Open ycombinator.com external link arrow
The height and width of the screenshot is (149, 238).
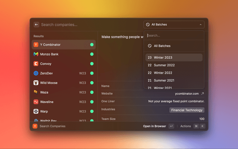click(203, 93)
